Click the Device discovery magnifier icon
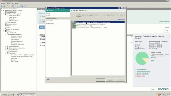 pos(8,50)
